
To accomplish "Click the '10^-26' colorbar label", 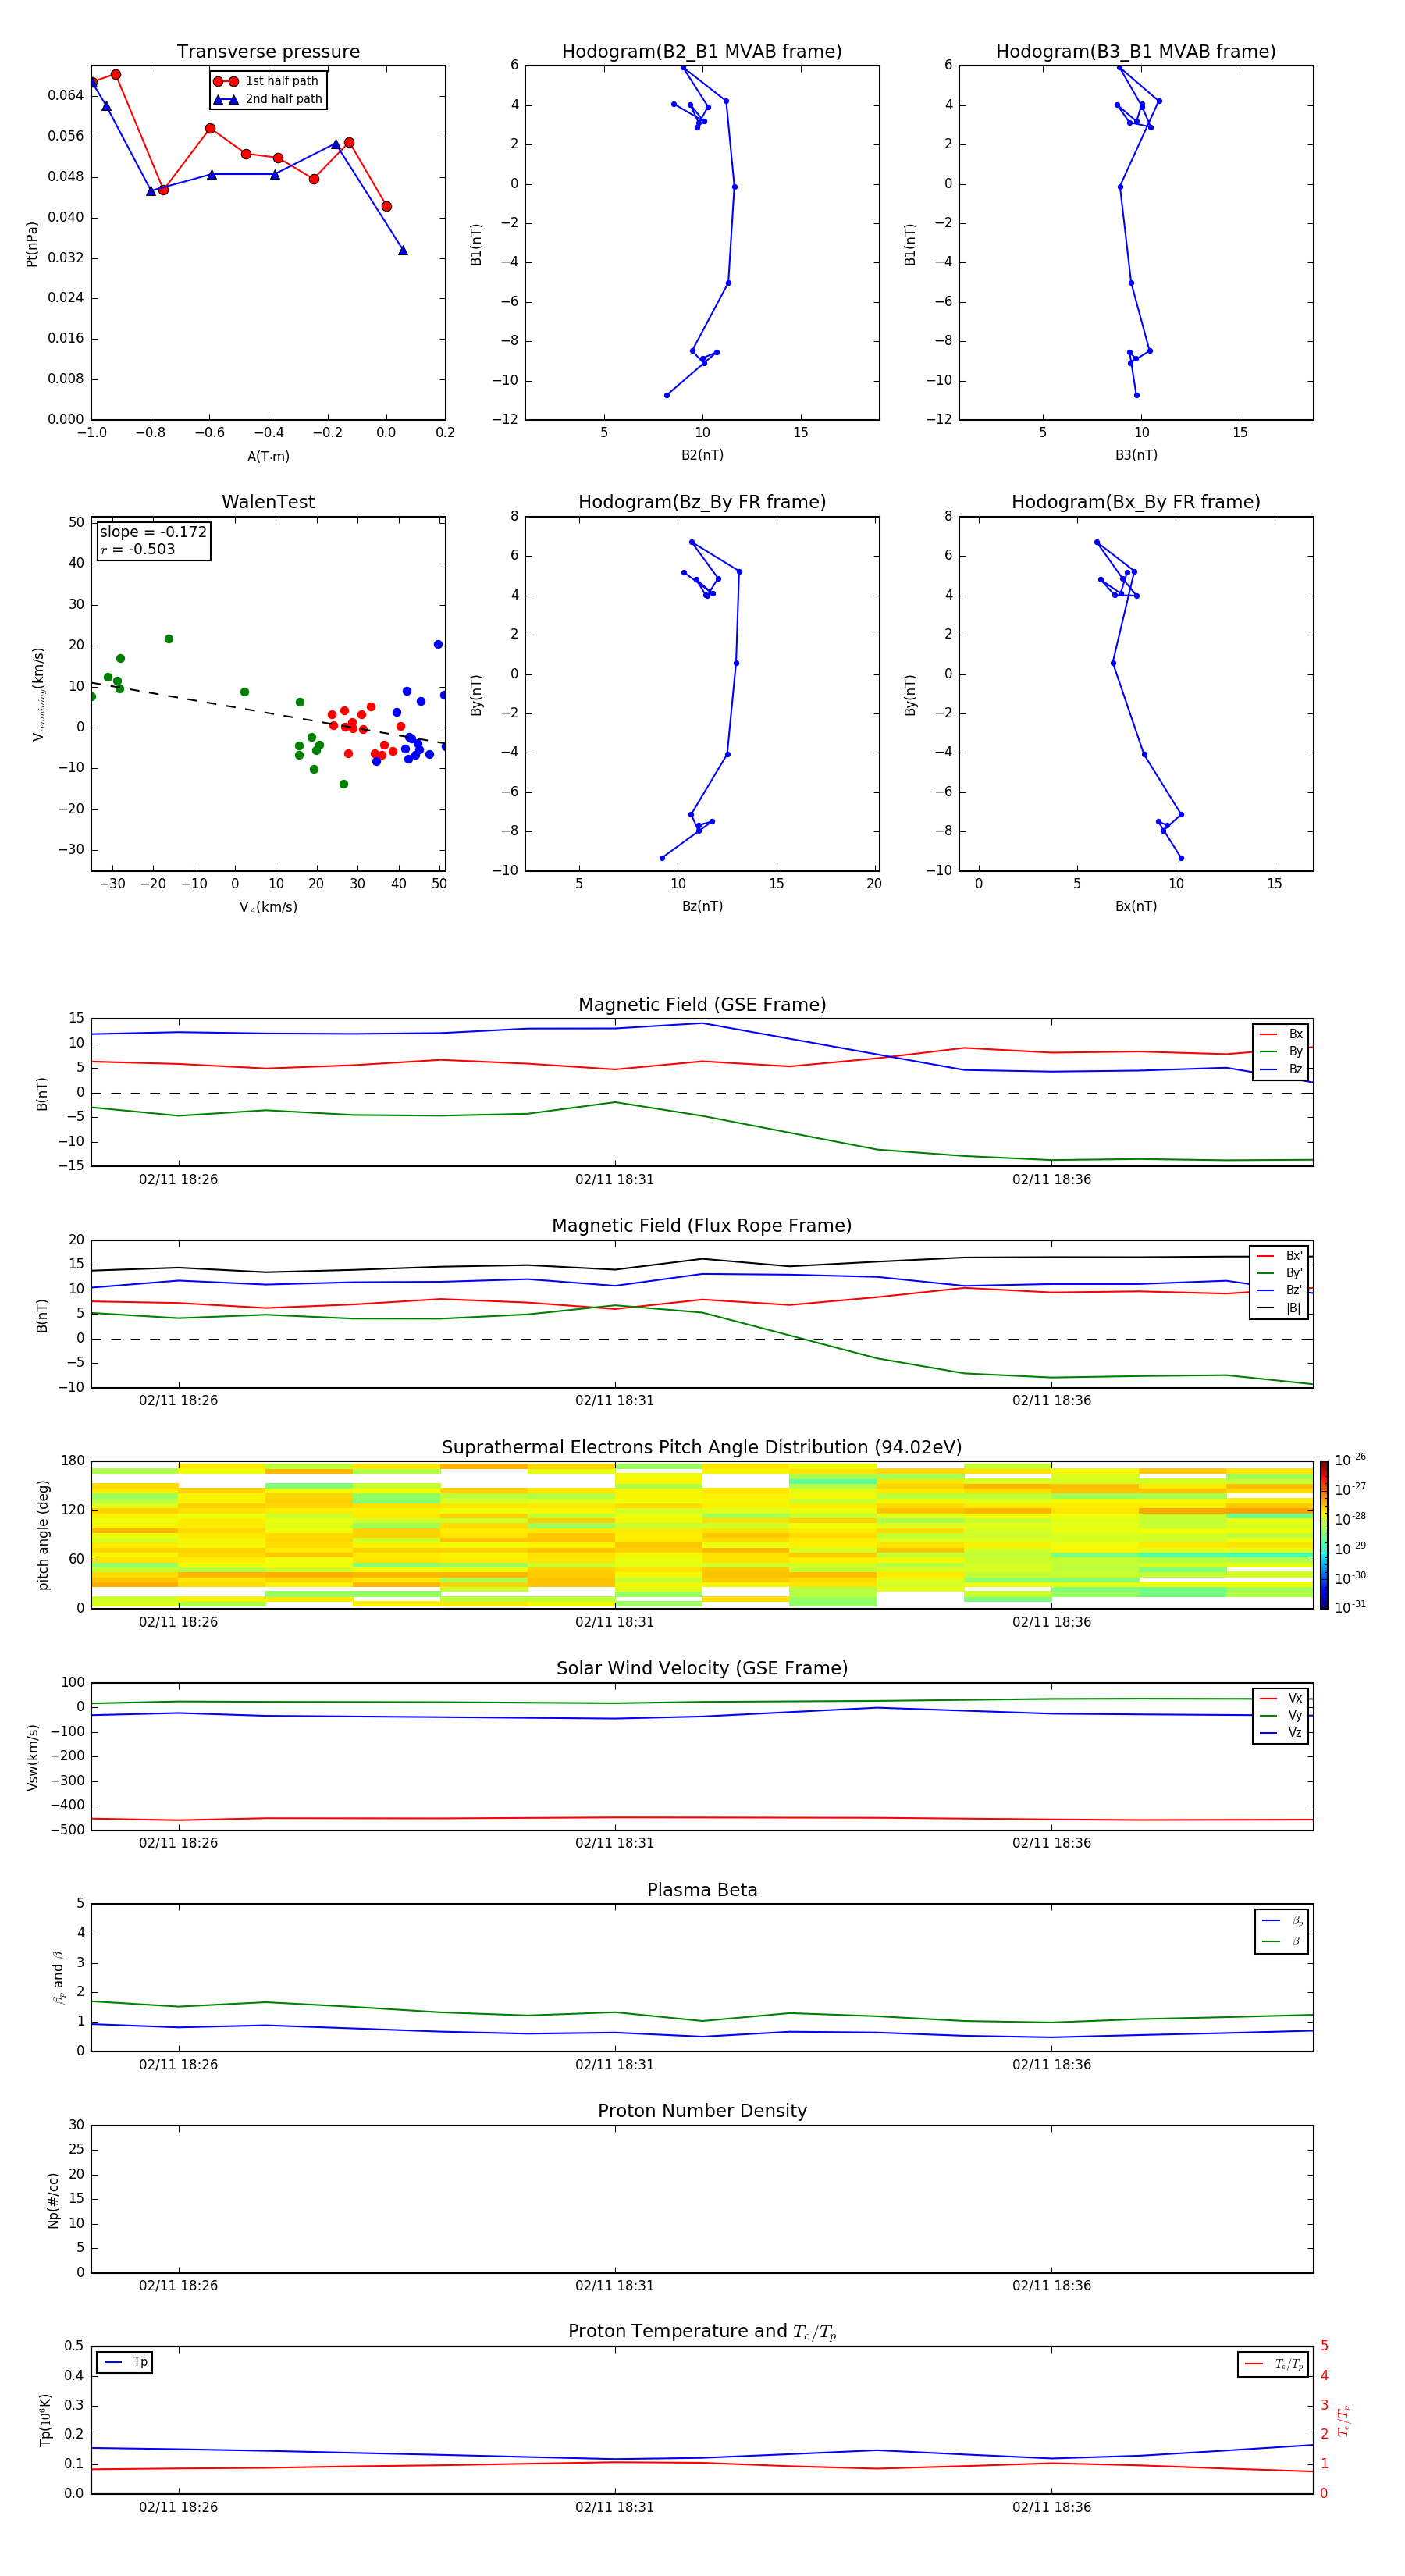I will [x=1350, y=1460].
